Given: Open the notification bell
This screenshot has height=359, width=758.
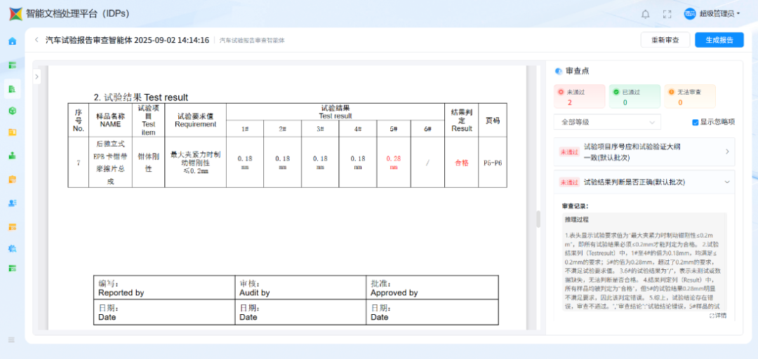Looking at the screenshot, I should tap(645, 14).
